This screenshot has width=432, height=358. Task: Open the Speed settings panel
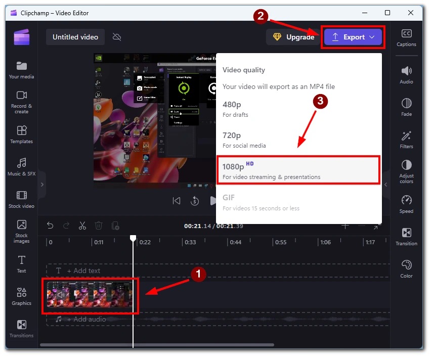click(406, 205)
